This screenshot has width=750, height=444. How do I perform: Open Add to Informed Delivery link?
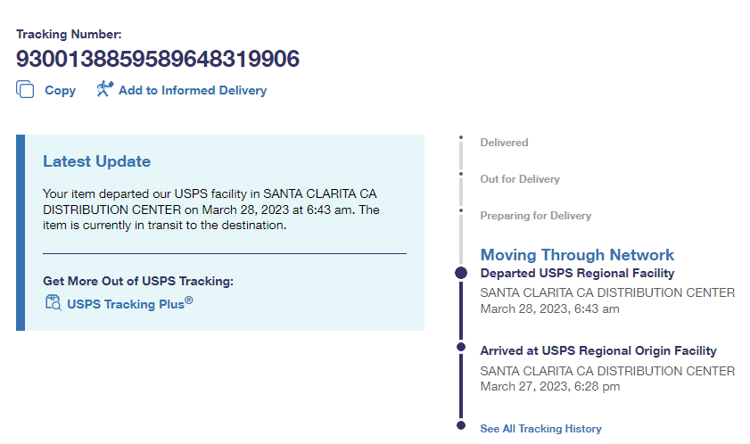[192, 90]
